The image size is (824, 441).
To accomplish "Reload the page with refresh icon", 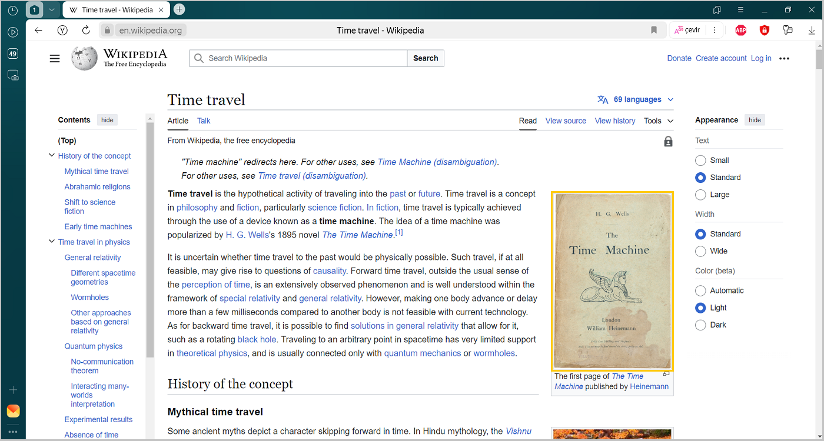I will coord(86,31).
